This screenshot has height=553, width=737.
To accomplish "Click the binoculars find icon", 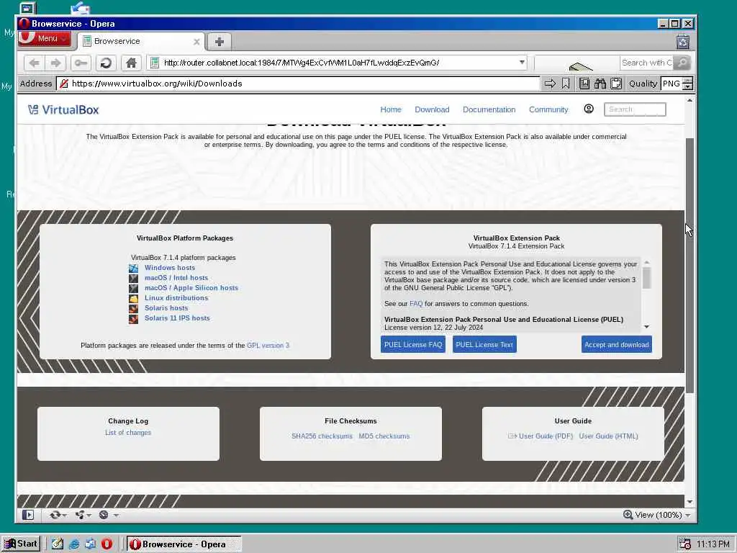I will pos(600,84).
